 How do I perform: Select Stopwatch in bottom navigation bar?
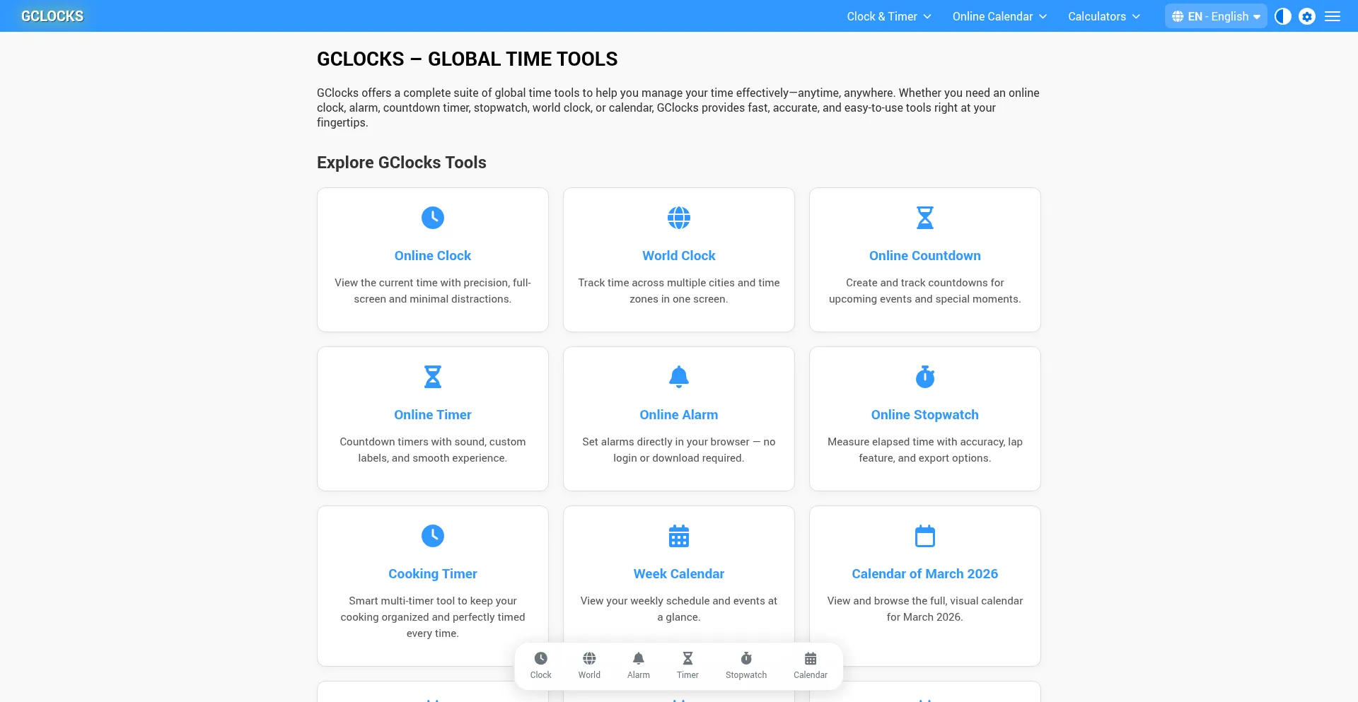(746, 666)
